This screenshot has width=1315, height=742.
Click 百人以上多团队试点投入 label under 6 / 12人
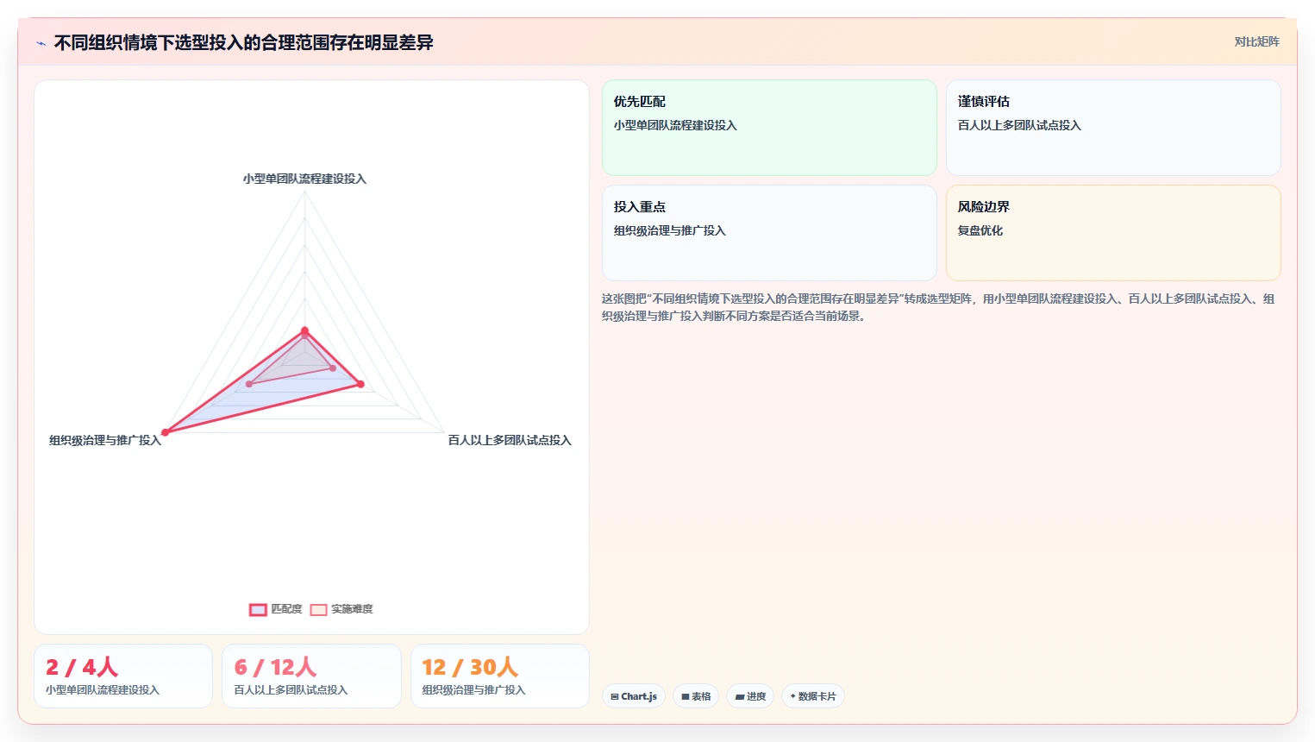pyautogui.click(x=291, y=690)
